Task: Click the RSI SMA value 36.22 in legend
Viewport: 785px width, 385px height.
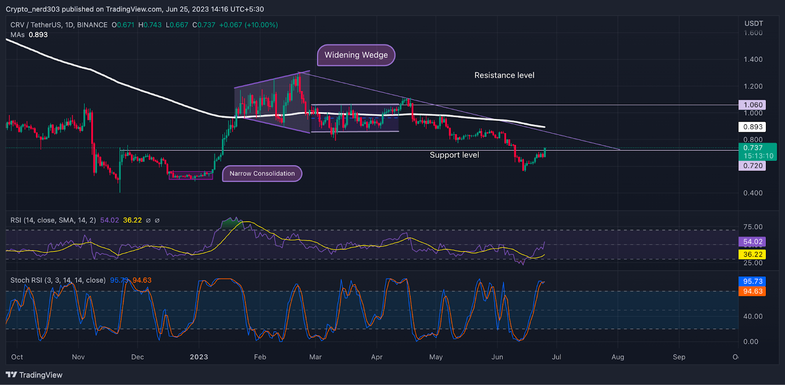Action: click(132, 220)
